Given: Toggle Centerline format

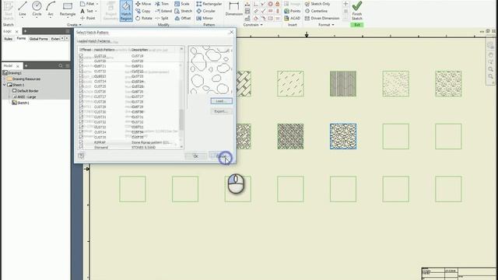Looking at the screenshot, I should tap(316, 11).
